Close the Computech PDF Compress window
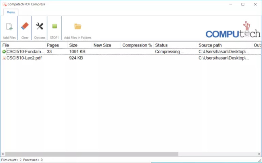Image resolution: width=262 pixels, height=163 pixels. pos(255,4)
